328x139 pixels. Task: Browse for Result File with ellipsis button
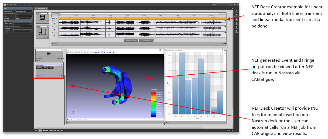pyautogui.click(x=31, y=31)
